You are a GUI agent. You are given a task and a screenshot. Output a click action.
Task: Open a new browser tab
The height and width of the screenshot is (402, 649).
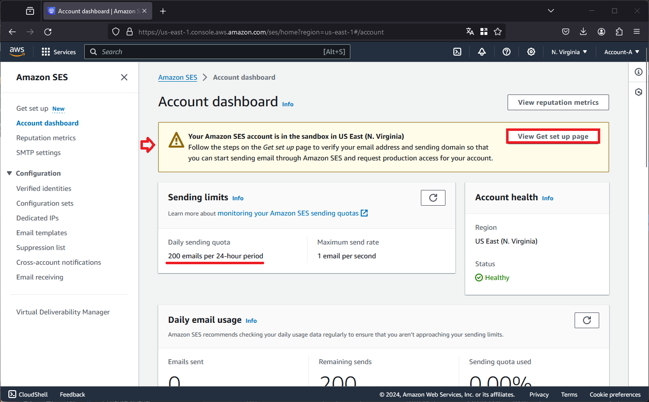pyautogui.click(x=163, y=11)
